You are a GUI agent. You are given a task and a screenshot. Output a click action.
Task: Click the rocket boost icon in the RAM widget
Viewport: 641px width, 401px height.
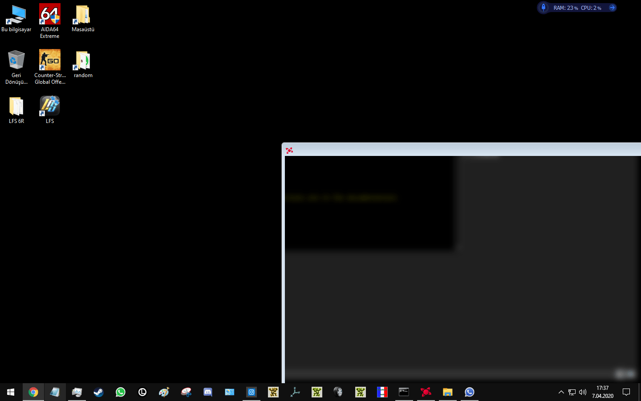point(544,8)
